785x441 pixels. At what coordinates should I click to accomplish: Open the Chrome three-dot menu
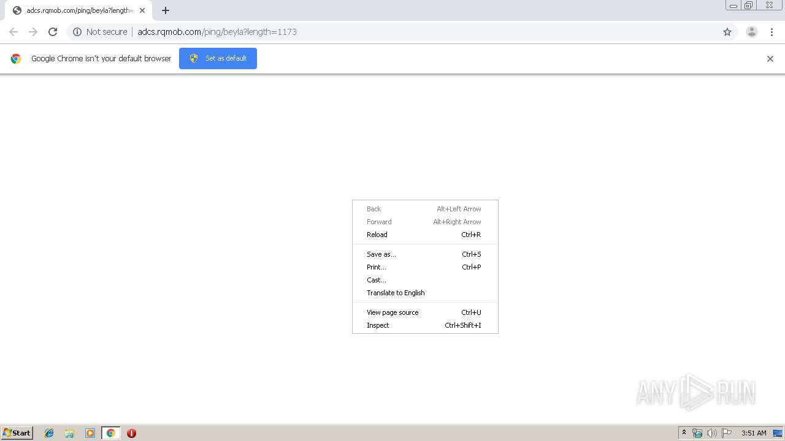click(x=772, y=32)
